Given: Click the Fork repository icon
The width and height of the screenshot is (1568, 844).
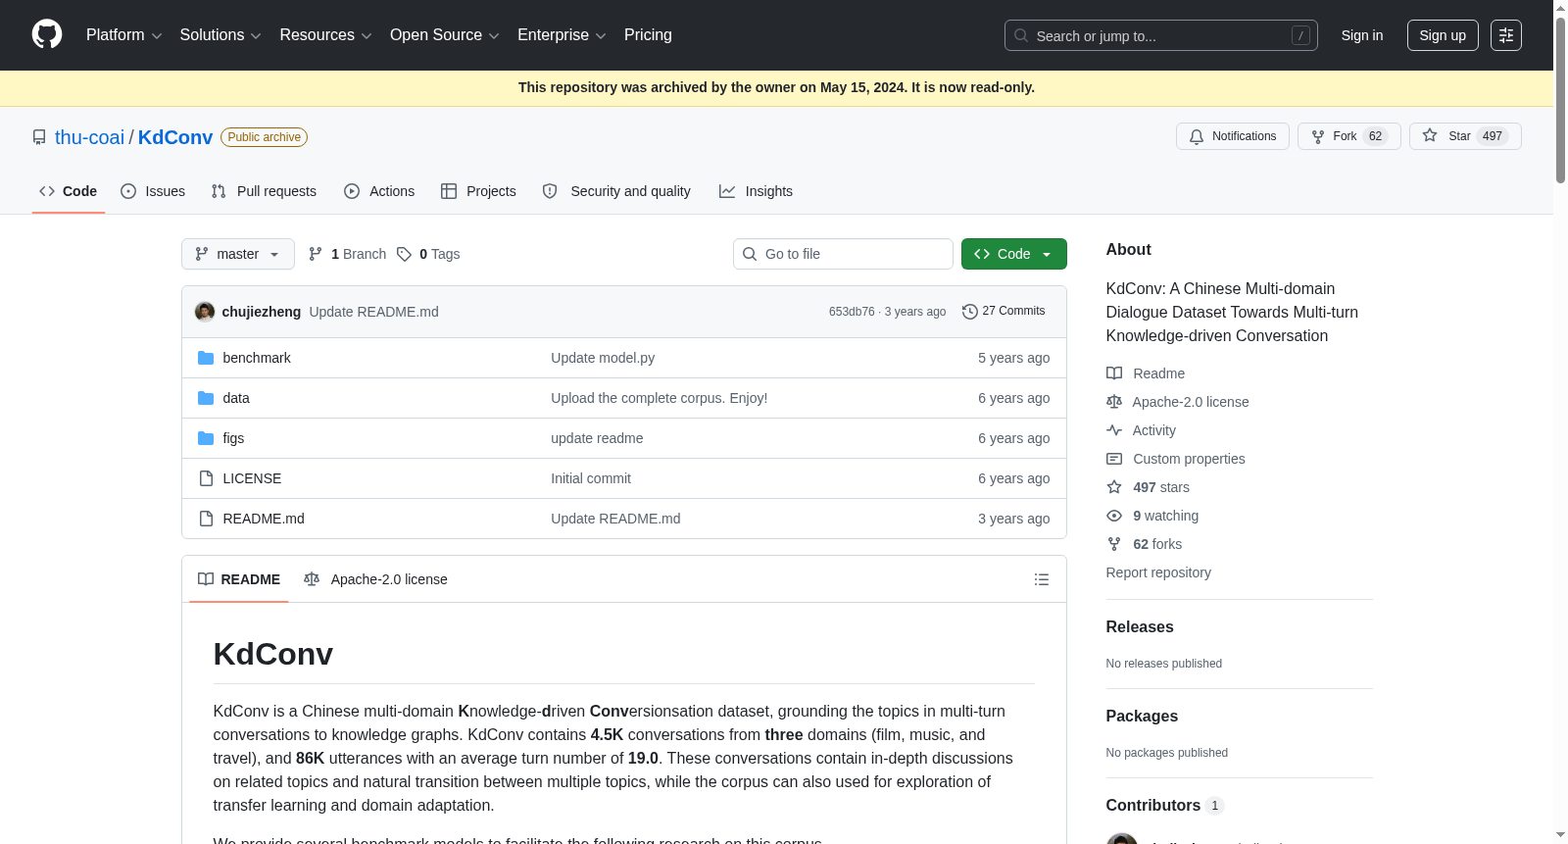Looking at the screenshot, I should pos(1318,136).
